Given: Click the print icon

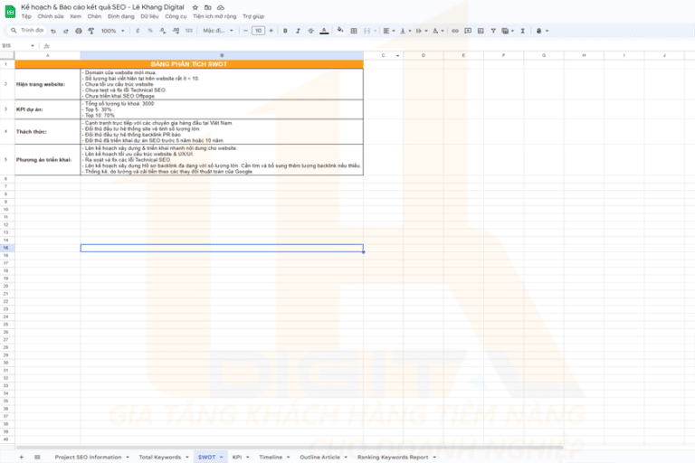Looking at the screenshot, I should [79, 31].
